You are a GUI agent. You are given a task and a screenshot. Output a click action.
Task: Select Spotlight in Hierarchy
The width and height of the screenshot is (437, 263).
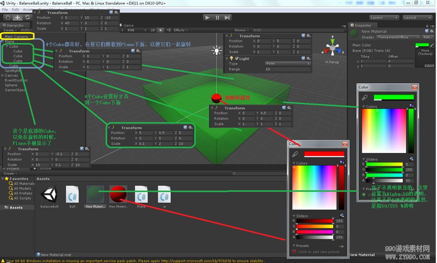coord(12,70)
